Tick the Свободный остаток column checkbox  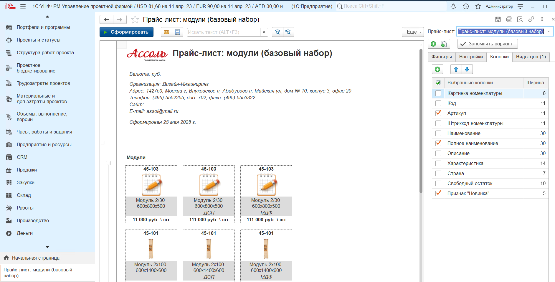[438, 183]
